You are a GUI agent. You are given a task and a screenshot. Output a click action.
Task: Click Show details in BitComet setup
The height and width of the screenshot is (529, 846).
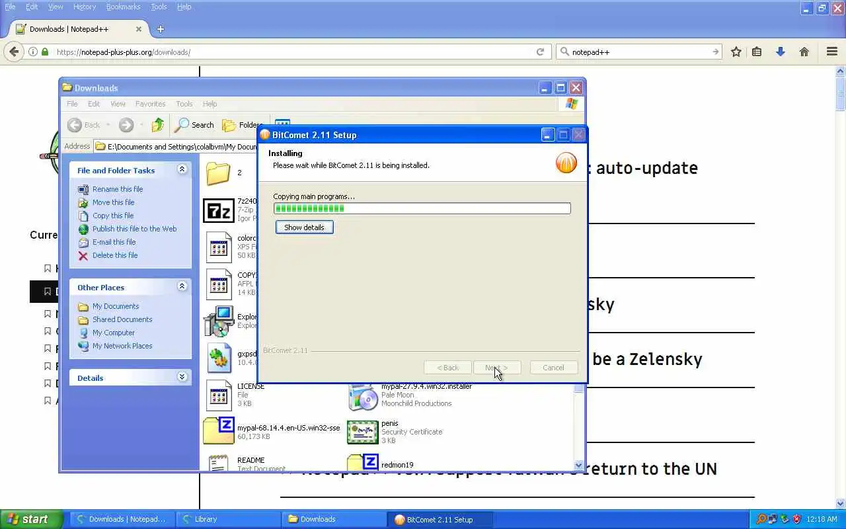click(304, 227)
